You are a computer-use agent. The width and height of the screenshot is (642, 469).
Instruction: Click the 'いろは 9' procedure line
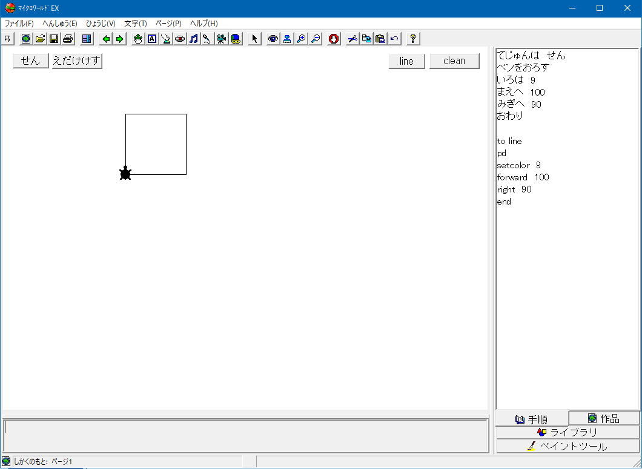tap(516, 80)
